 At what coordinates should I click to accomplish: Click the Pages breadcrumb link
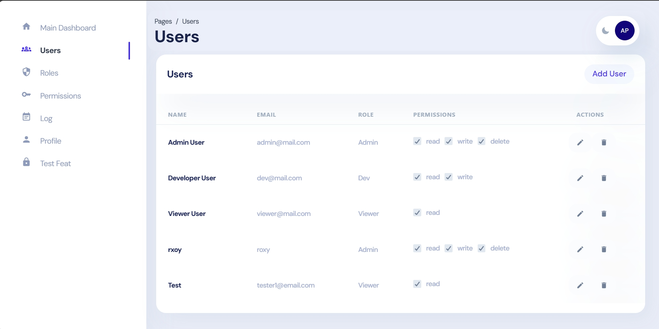point(163,21)
